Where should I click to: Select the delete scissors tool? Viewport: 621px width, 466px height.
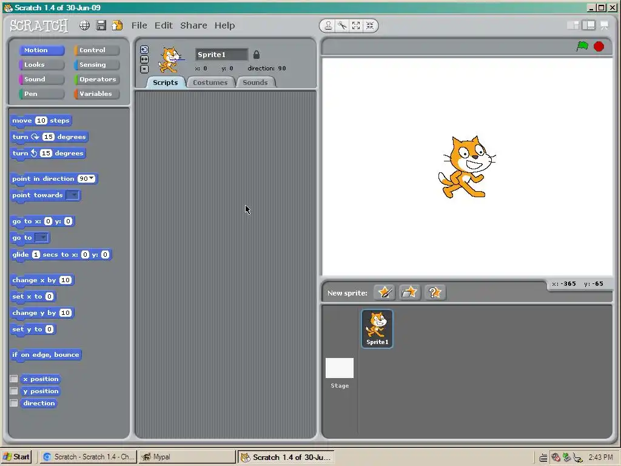click(x=342, y=25)
